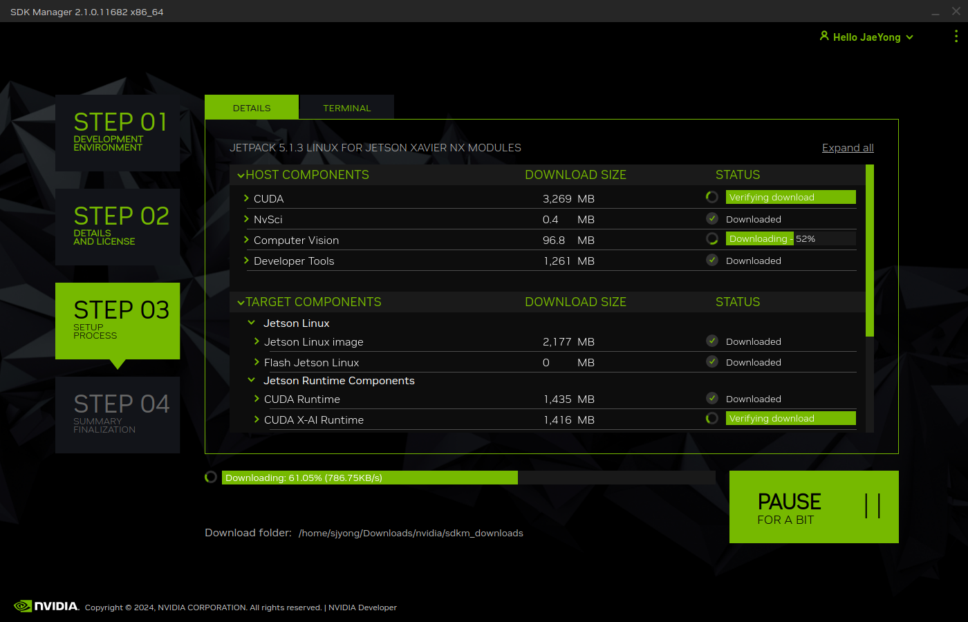
Task: Switch to the Details tab
Action: point(252,107)
